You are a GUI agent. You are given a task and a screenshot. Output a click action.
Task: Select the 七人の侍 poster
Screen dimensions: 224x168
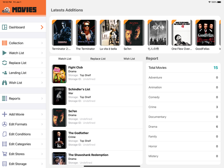158,33
